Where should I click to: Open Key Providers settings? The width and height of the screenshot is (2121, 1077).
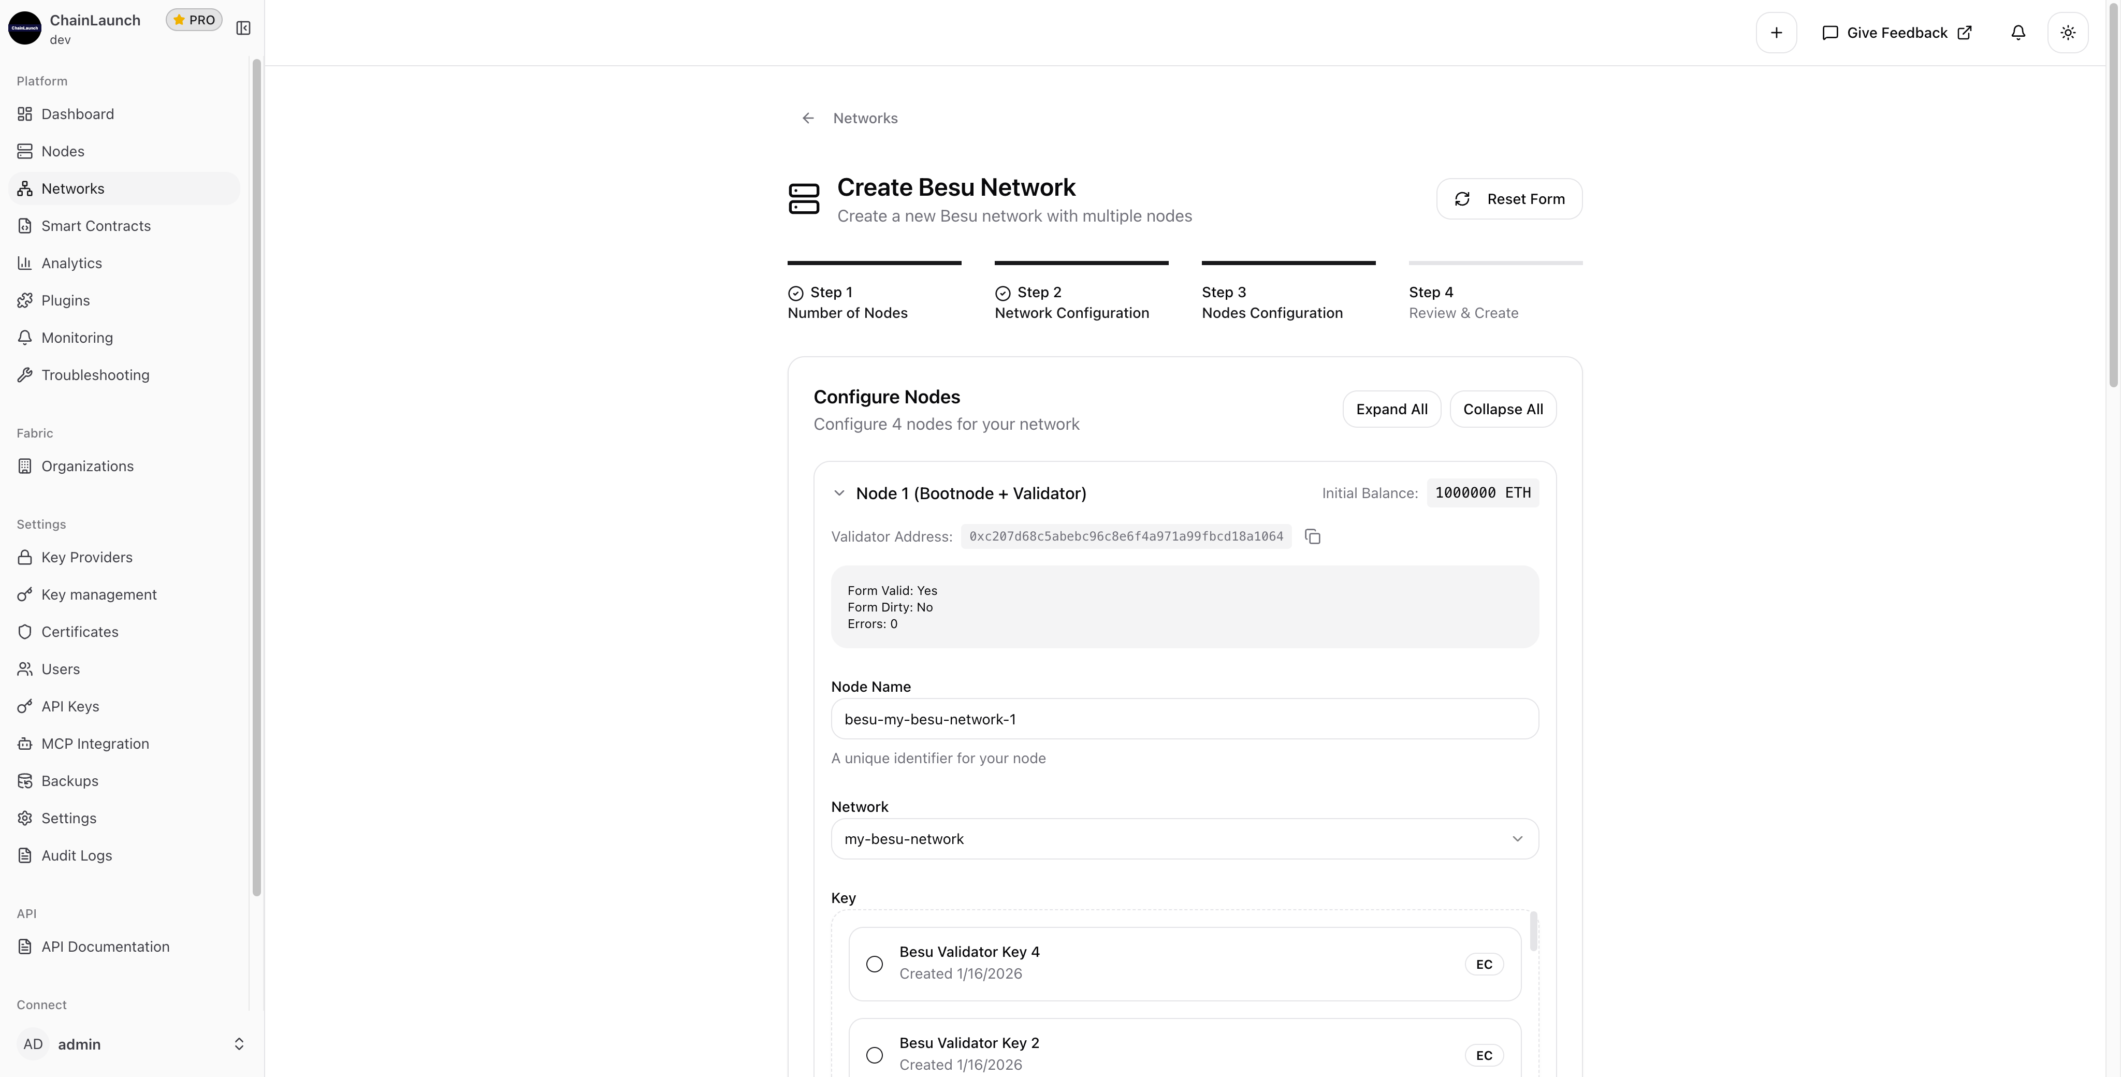(x=86, y=558)
